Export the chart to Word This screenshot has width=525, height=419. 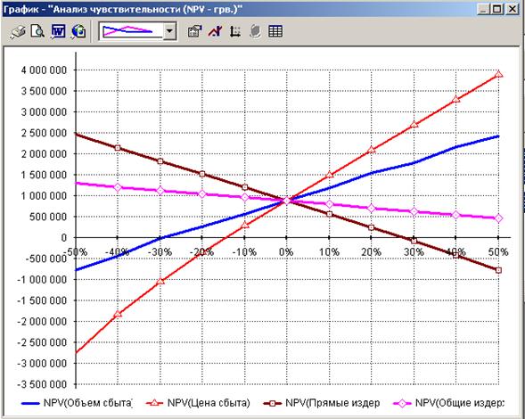58,31
